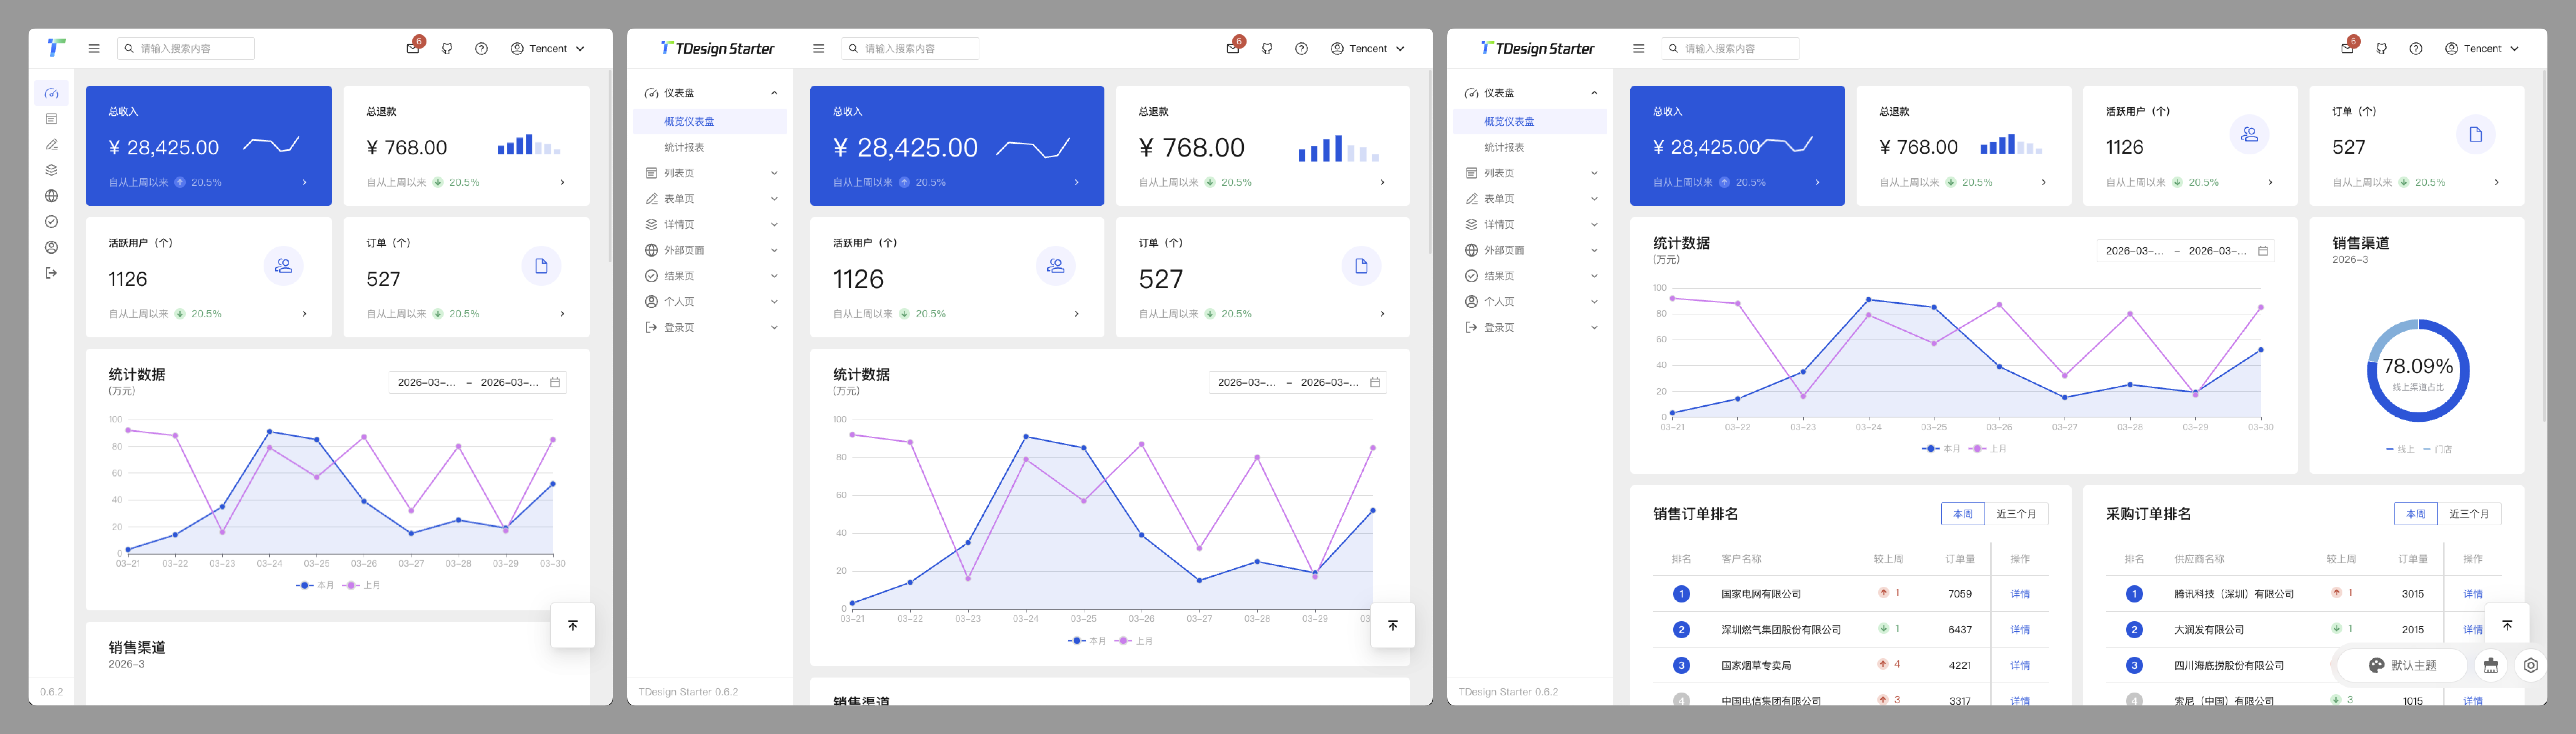This screenshot has height=734, width=2576.
Task: Click the GitHub icon in the left panel header
Action: coord(447,48)
